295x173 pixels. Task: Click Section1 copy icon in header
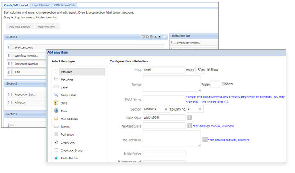147,37
